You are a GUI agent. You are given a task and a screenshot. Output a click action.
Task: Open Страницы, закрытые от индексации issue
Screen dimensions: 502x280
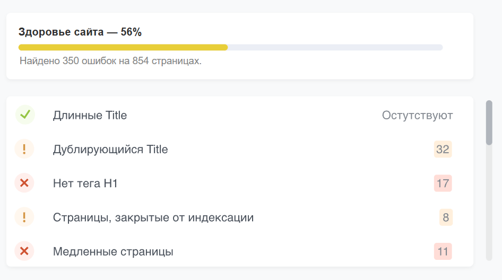pyautogui.click(x=239, y=217)
